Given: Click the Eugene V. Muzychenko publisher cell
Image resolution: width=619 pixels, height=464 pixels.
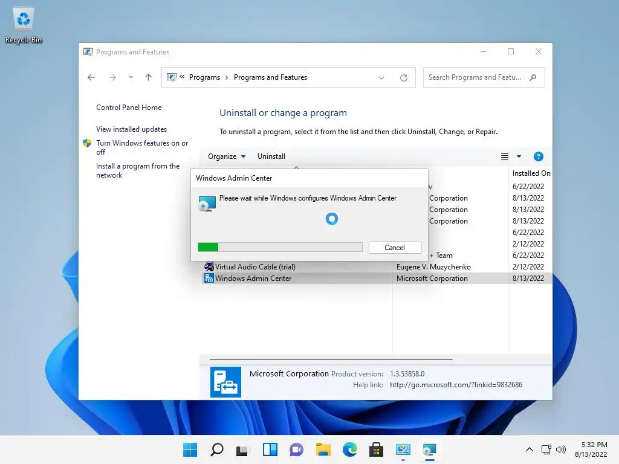Looking at the screenshot, I should click(x=433, y=267).
